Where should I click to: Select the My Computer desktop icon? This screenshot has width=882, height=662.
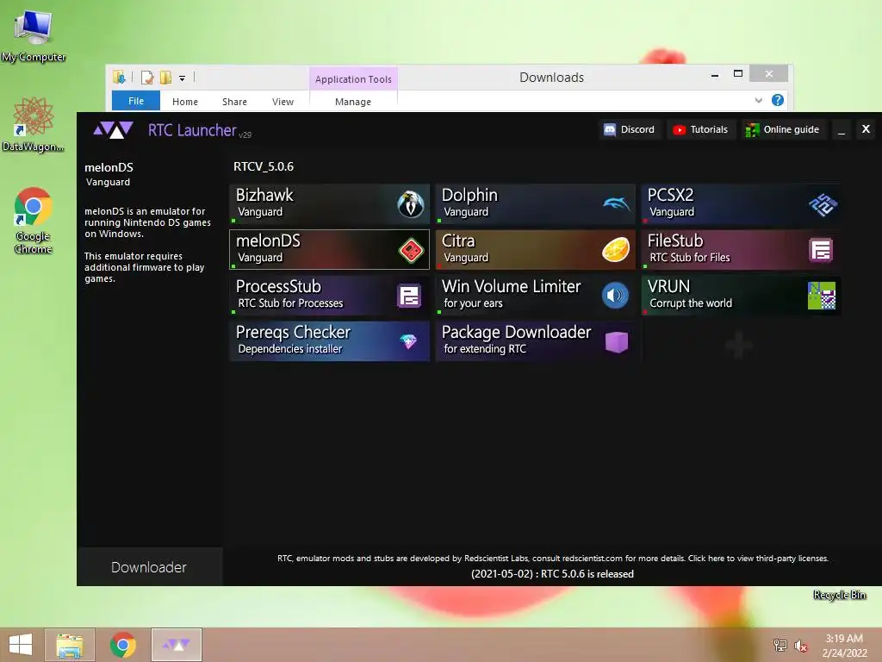click(34, 34)
